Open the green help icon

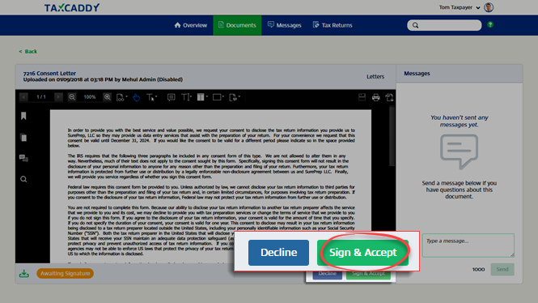click(x=490, y=25)
